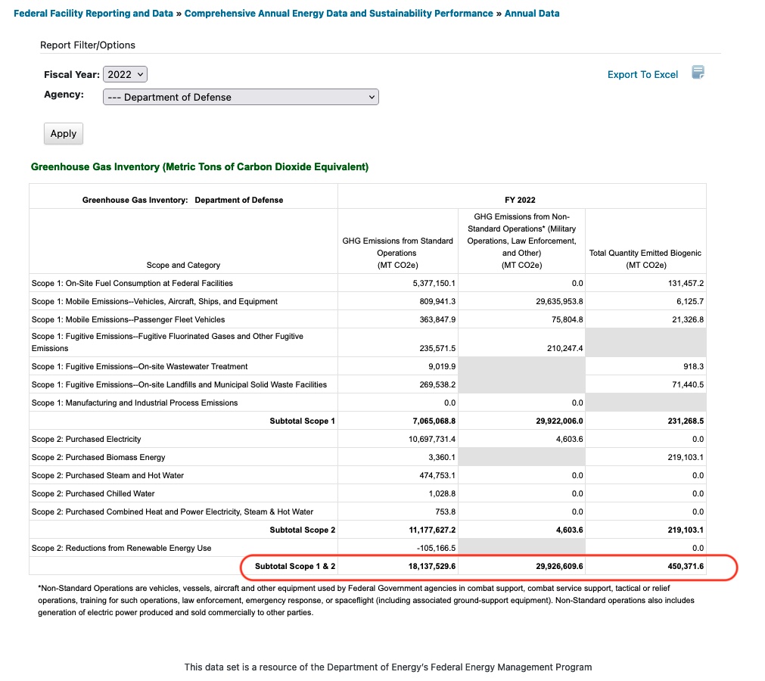Click the value 450,371.6
The width and height of the screenshot is (765, 681).
(x=686, y=566)
